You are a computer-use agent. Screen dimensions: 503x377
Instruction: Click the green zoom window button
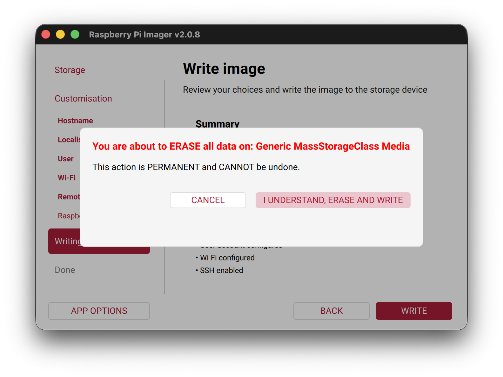click(x=75, y=34)
